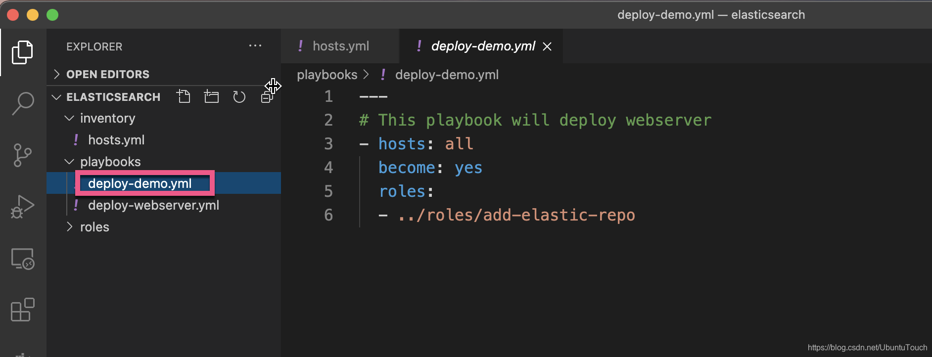Open deploy-webserver.yml in the file tree
Screen dimensions: 932x357
pyautogui.click(x=153, y=205)
